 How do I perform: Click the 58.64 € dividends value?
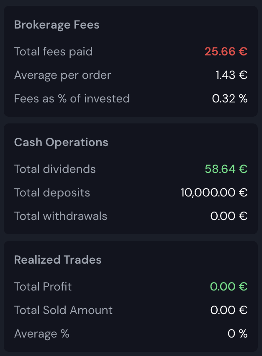click(226, 169)
